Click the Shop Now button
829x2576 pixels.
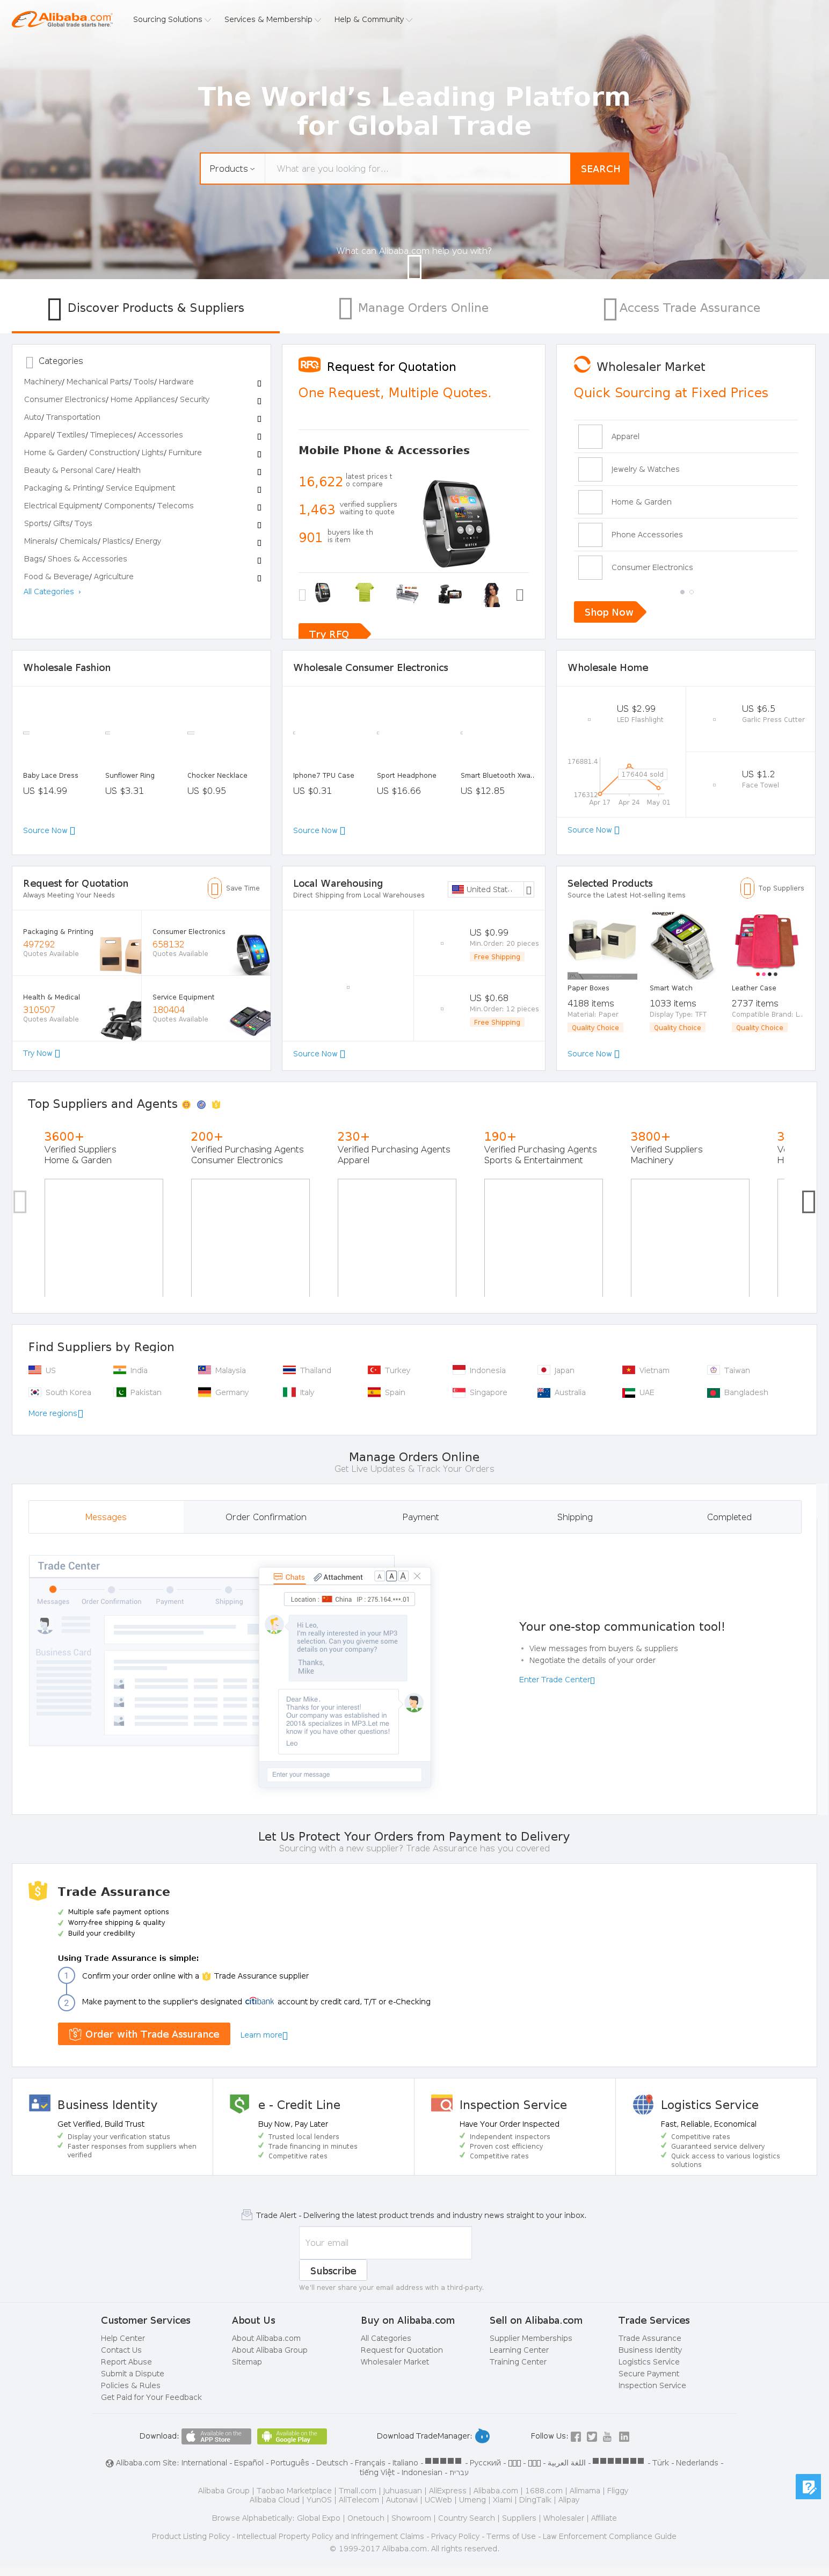pos(609,612)
